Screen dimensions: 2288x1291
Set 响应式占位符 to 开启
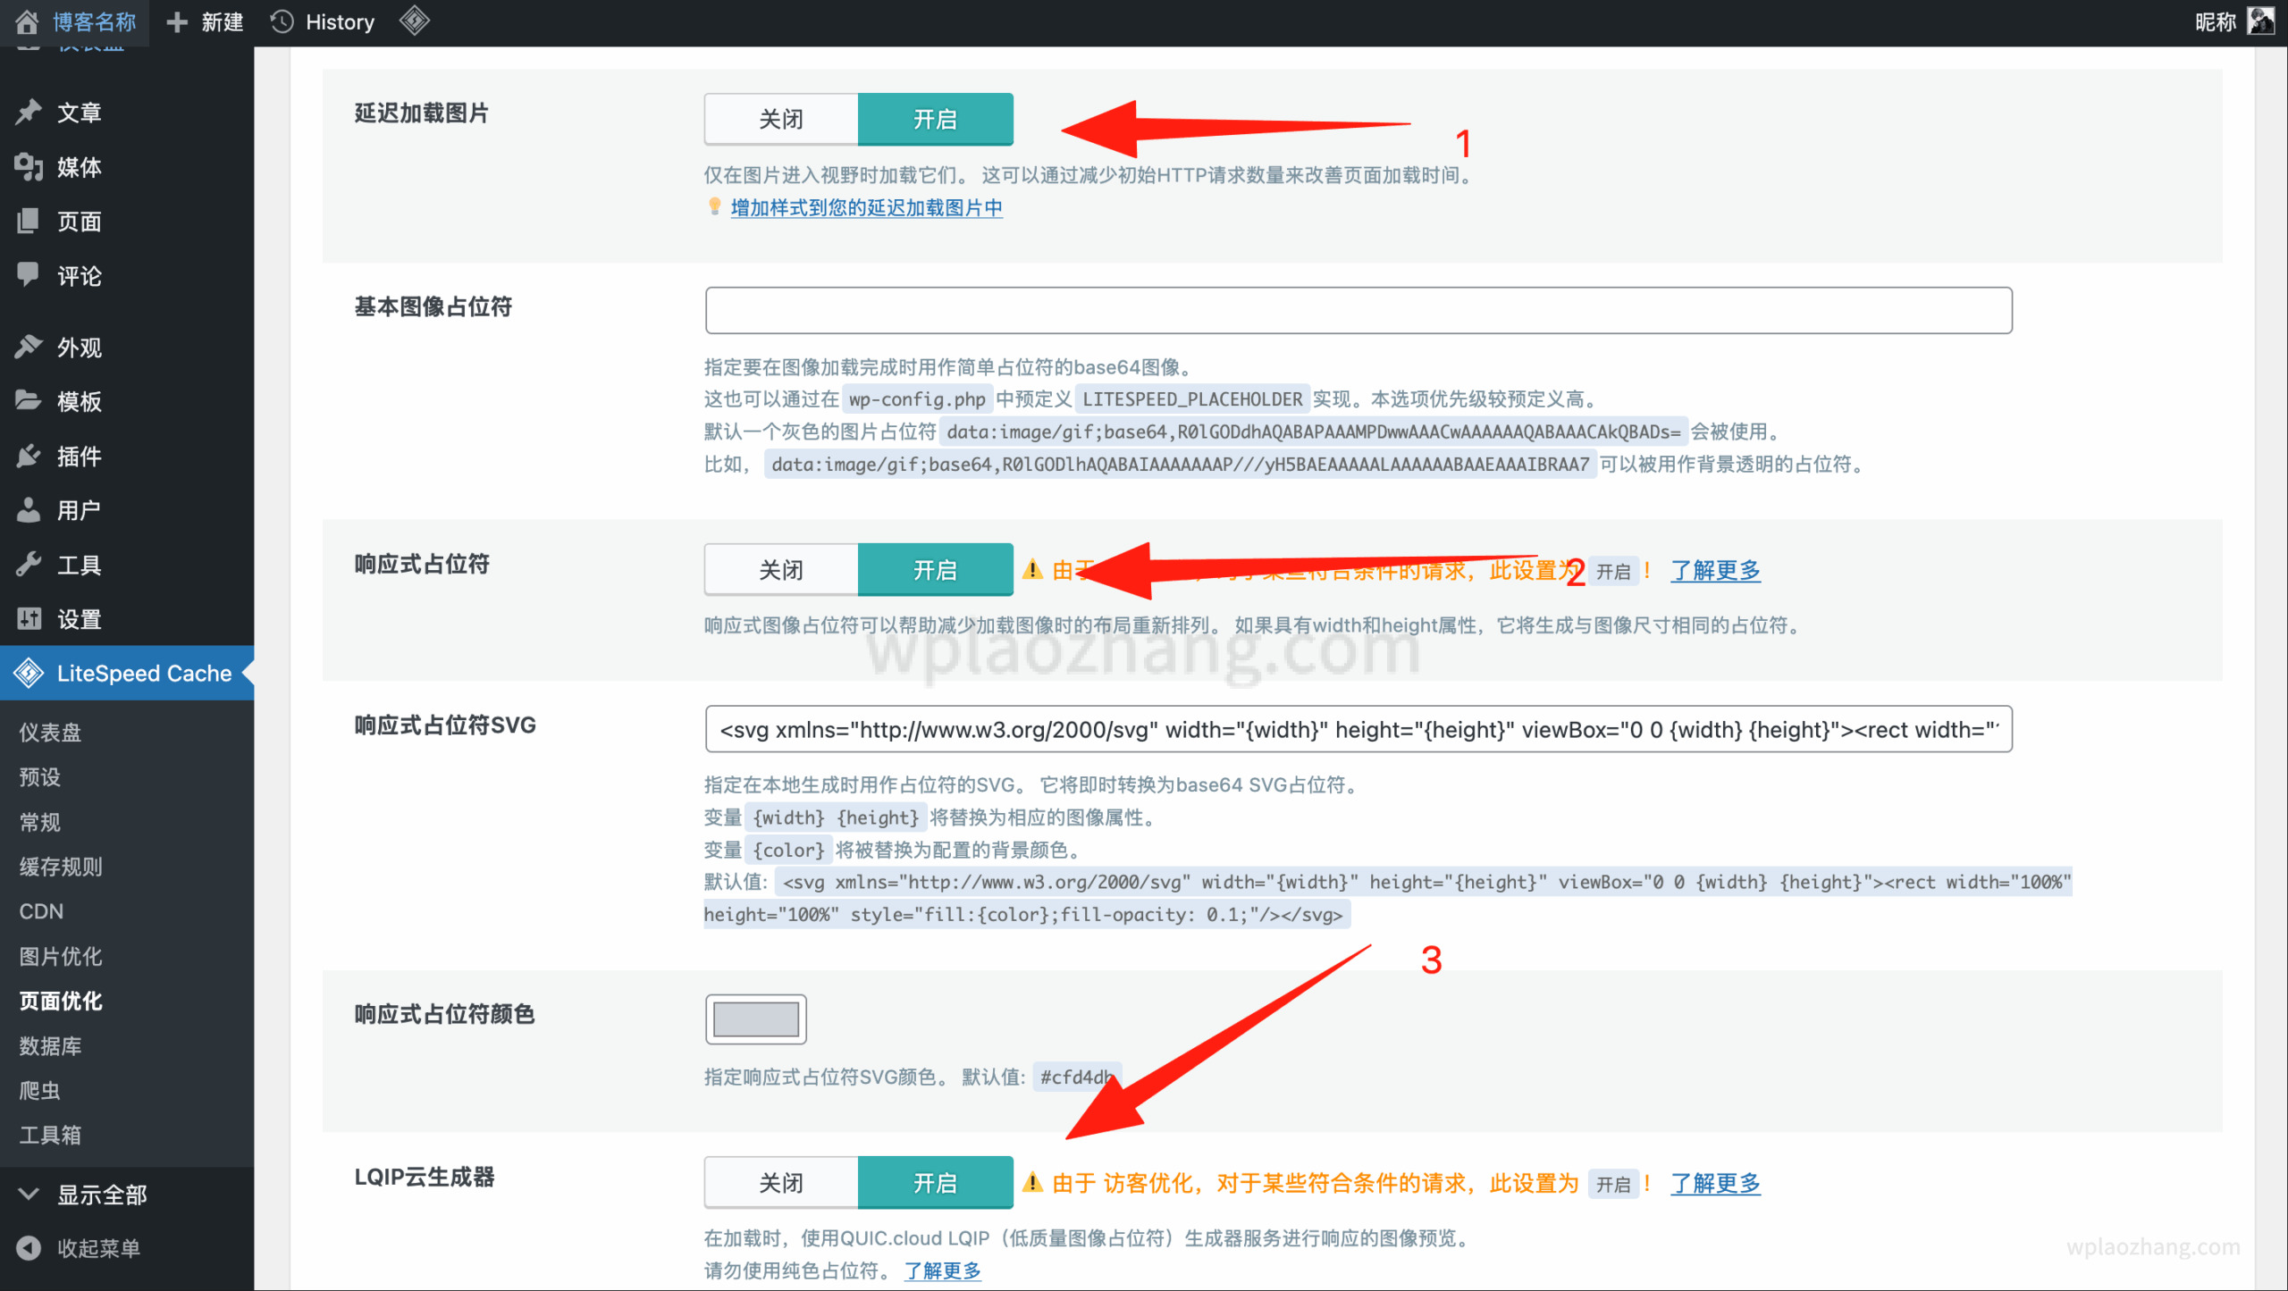coord(935,570)
